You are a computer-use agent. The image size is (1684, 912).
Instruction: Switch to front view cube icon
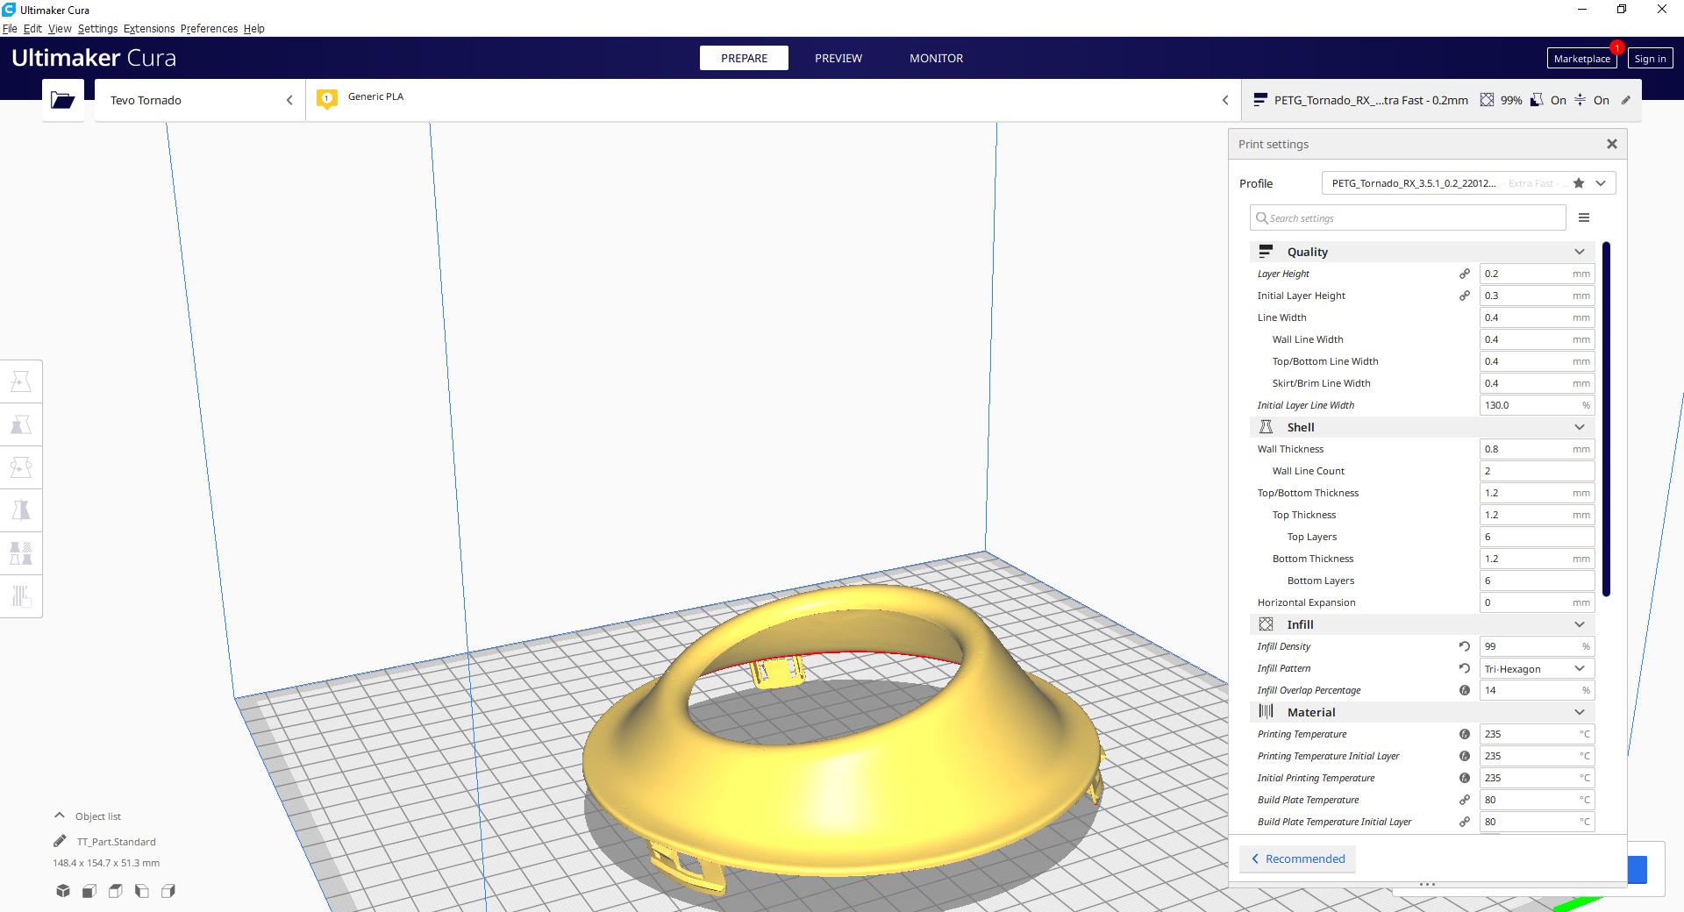(x=89, y=891)
